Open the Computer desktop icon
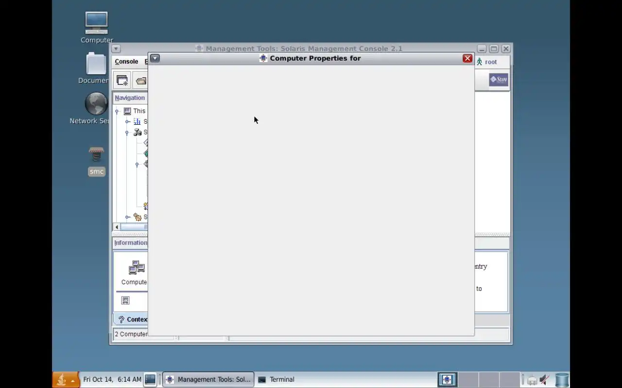 point(96,23)
